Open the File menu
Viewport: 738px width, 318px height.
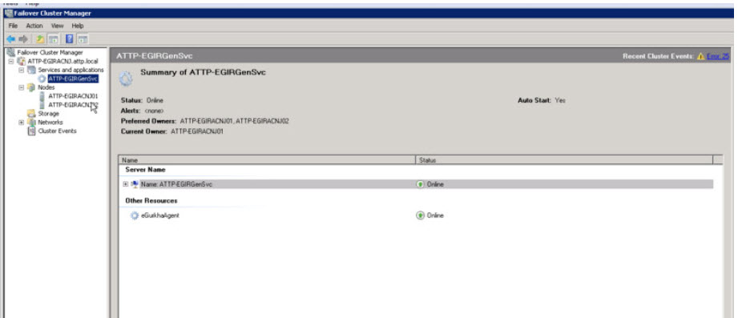(x=13, y=26)
